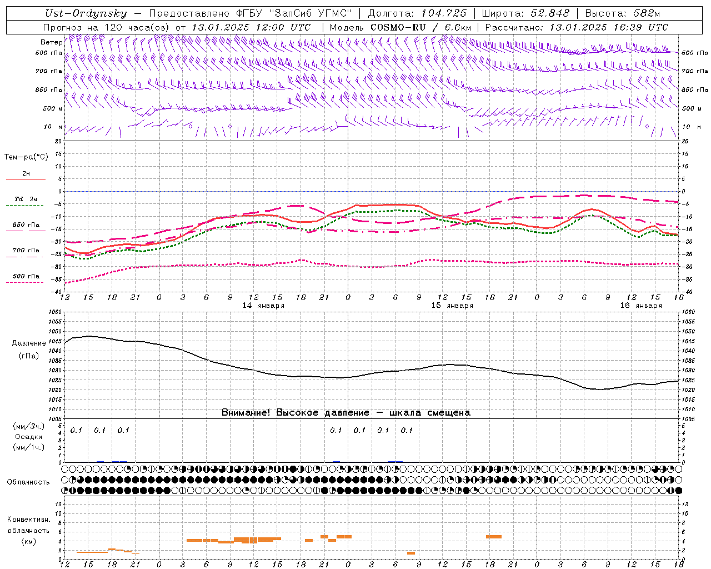Click the "16 января" date label

point(641,306)
